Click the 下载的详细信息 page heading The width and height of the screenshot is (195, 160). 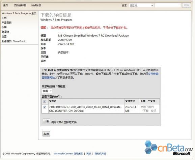pos(56,15)
